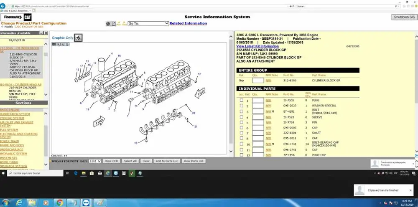The width and height of the screenshot is (418, 207).
Task: Check the box for 094-7741 BOLT-BEARING CAP
Action: pyautogui.click(x=242, y=144)
